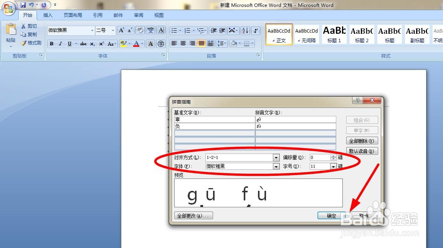
Task: Apply subscript formatting icon
Action: point(93,43)
